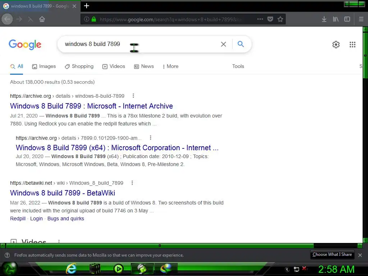Viewport: 368px width, 276px height.
Task: Save page to Pocket
Action: pyautogui.click(x=270, y=19)
